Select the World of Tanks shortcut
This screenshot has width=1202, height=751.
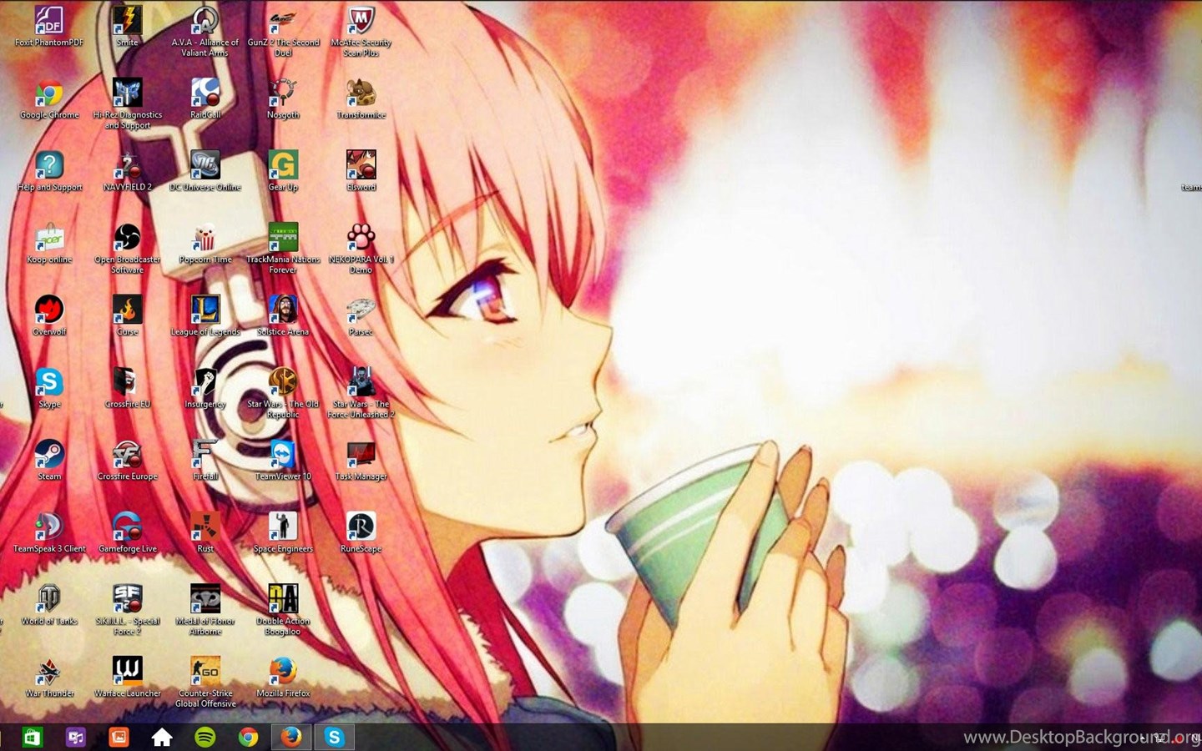49,600
